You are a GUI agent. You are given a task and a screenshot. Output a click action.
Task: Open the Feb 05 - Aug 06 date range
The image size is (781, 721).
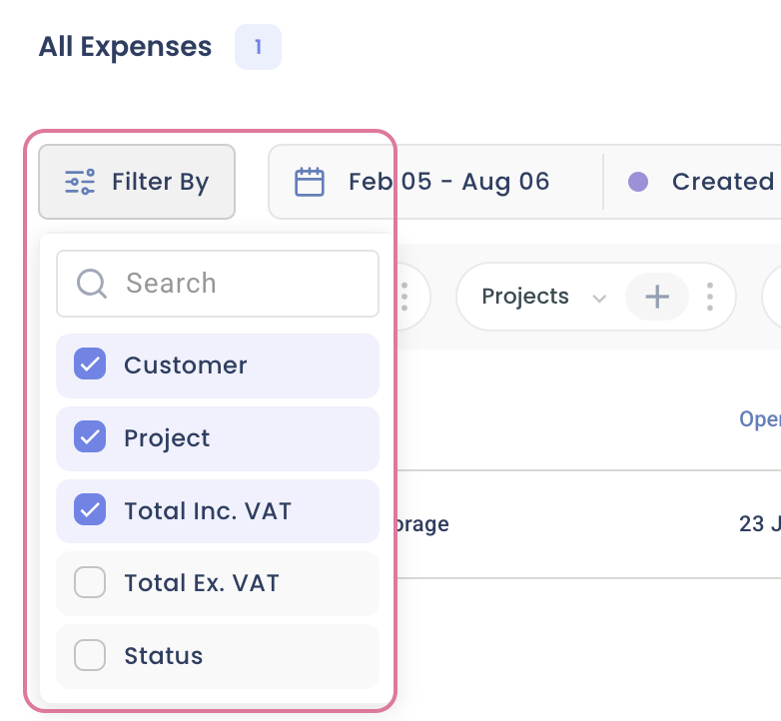point(448,182)
